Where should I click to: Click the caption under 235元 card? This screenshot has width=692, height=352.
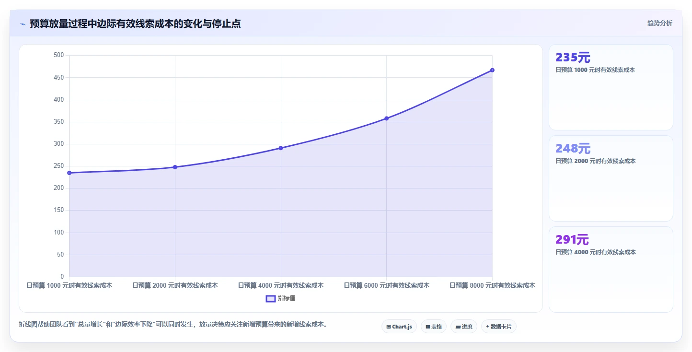pyautogui.click(x=595, y=70)
